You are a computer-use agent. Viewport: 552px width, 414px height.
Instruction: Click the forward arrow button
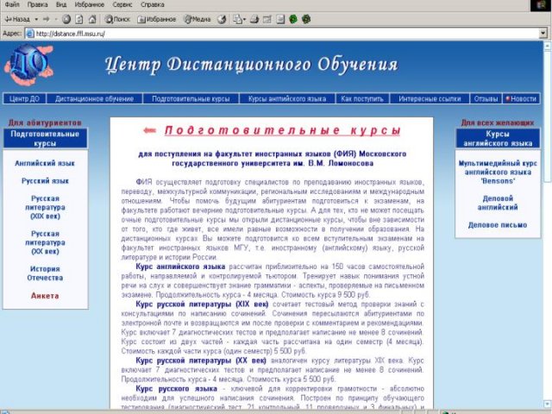point(46,19)
